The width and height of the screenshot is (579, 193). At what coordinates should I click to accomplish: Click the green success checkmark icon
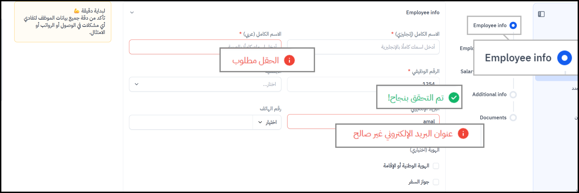pos(454,98)
